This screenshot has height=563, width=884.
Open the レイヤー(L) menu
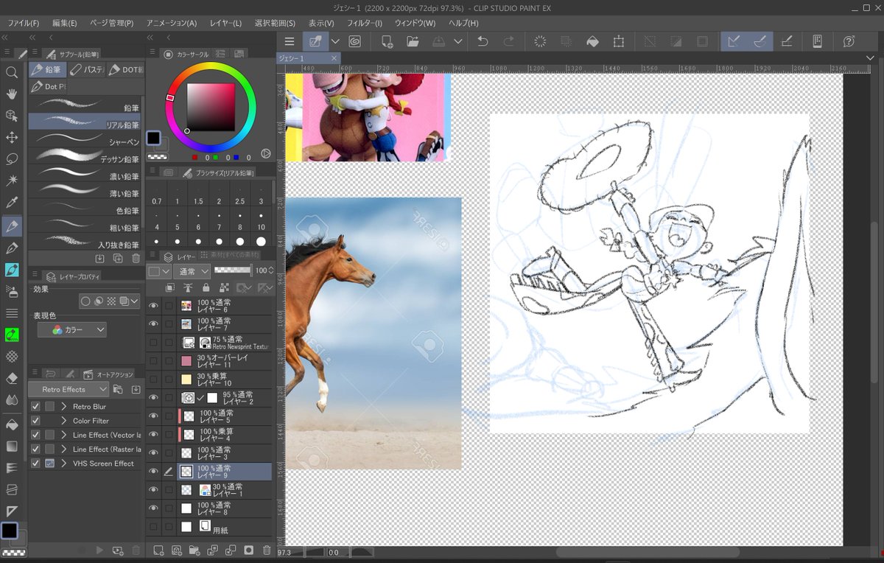coord(225,24)
